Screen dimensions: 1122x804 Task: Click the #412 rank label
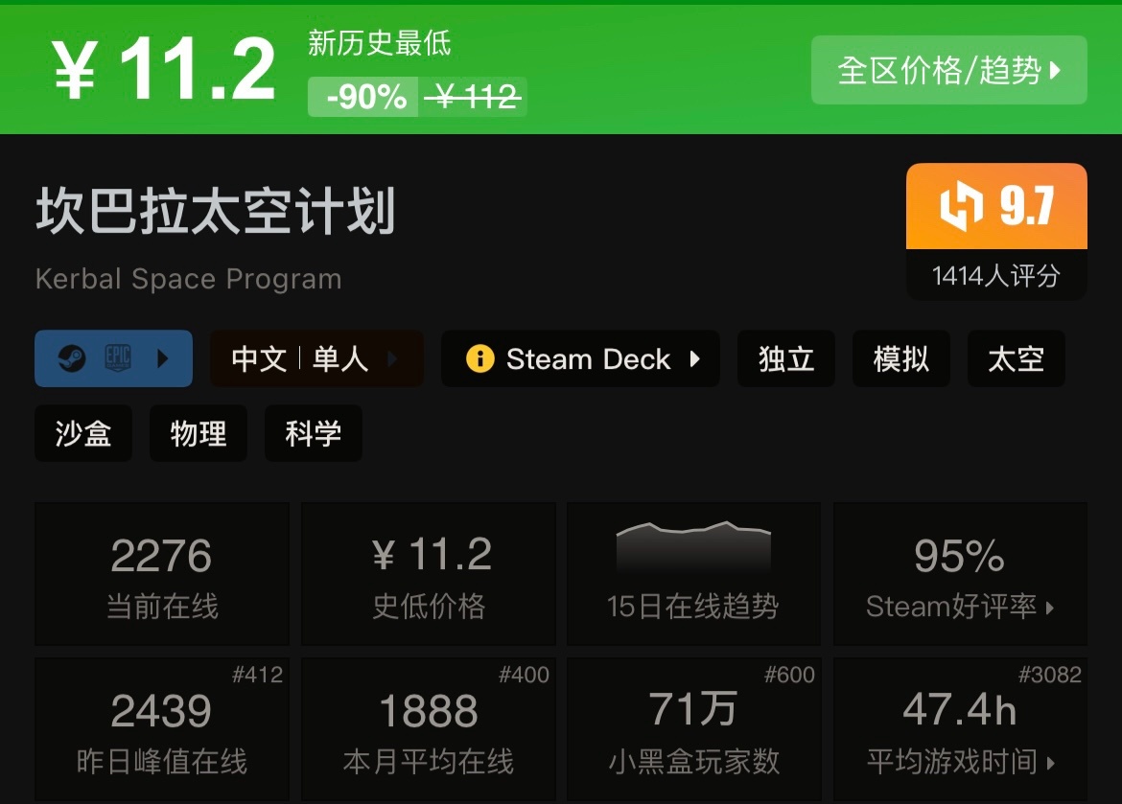258,675
